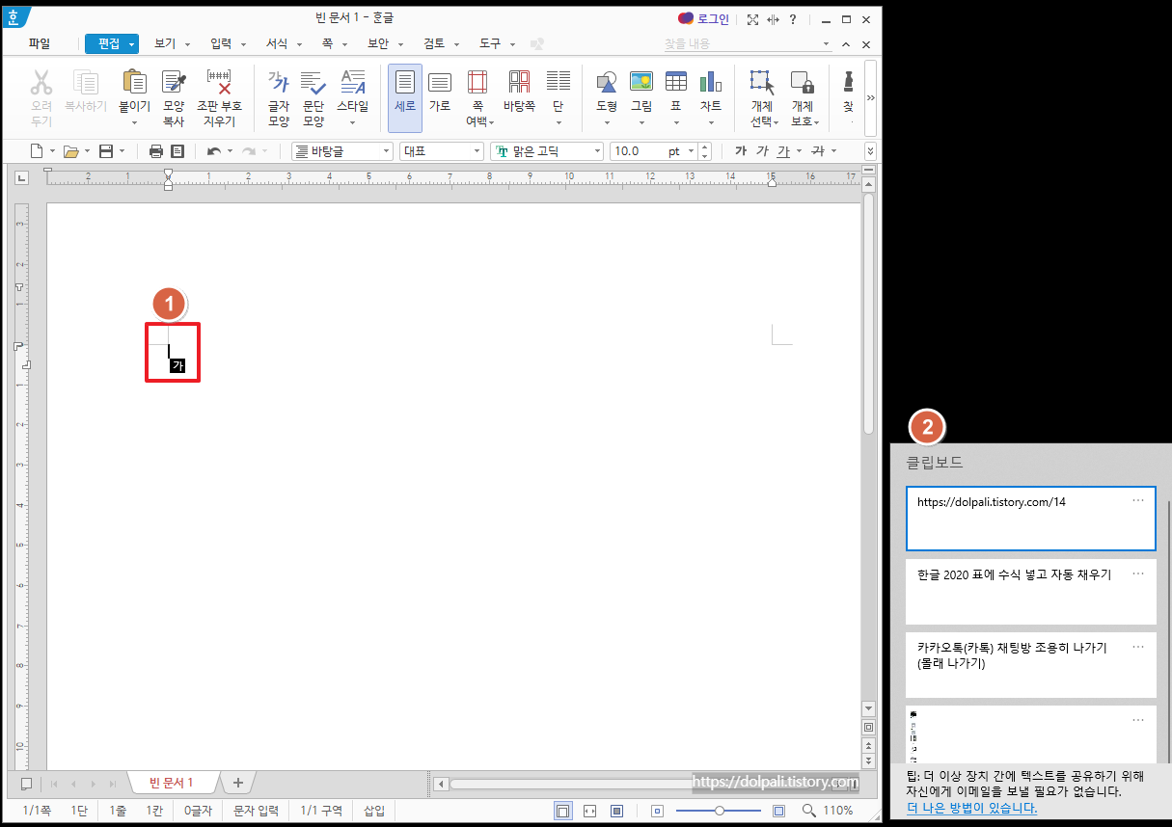Click the Save disk icon
The width and height of the screenshot is (1172, 827).
(106, 151)
